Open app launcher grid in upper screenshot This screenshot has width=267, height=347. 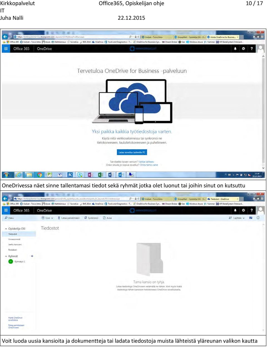pos(6,49)
